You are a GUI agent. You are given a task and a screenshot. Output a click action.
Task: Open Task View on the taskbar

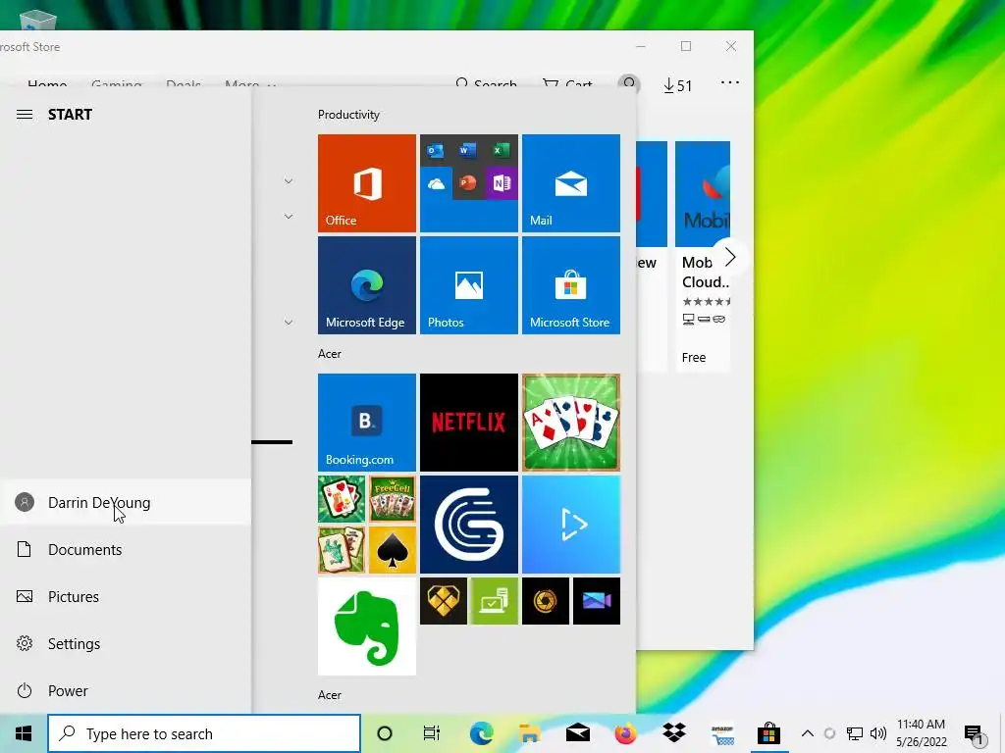432,733
